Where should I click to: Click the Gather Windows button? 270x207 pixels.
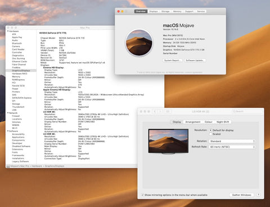click(242, 195)
